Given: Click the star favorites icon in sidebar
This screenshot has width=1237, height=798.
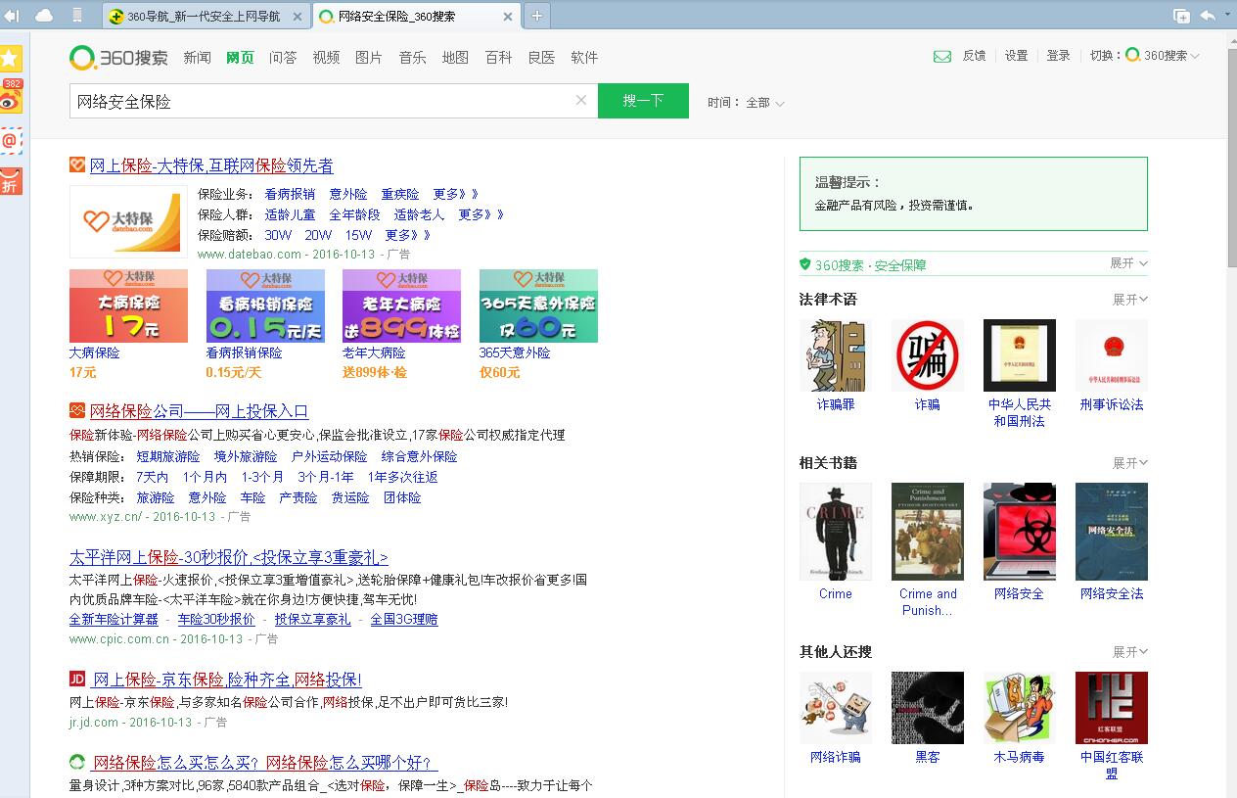Looking at the screenshot, I should pyautogui.click(x=11, y=58).
